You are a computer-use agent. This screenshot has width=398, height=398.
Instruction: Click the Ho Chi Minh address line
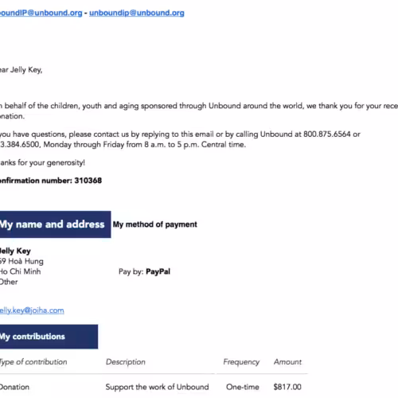[x=21, y=271]
